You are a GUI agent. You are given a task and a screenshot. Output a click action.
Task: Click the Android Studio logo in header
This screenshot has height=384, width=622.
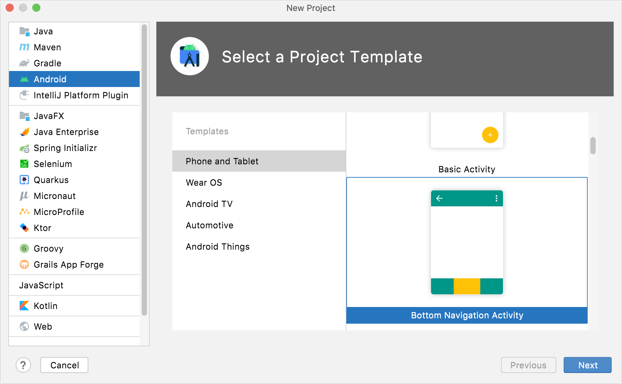pyautogui.click(x=190, y=56)
